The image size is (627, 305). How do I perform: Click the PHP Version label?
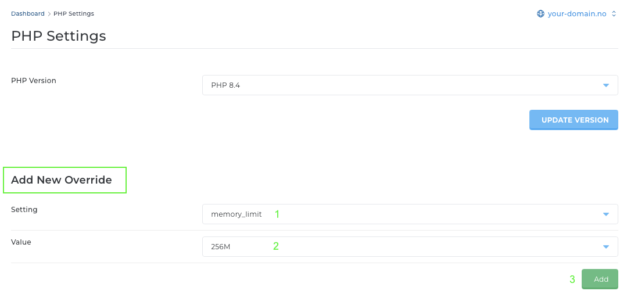(34, 80)
